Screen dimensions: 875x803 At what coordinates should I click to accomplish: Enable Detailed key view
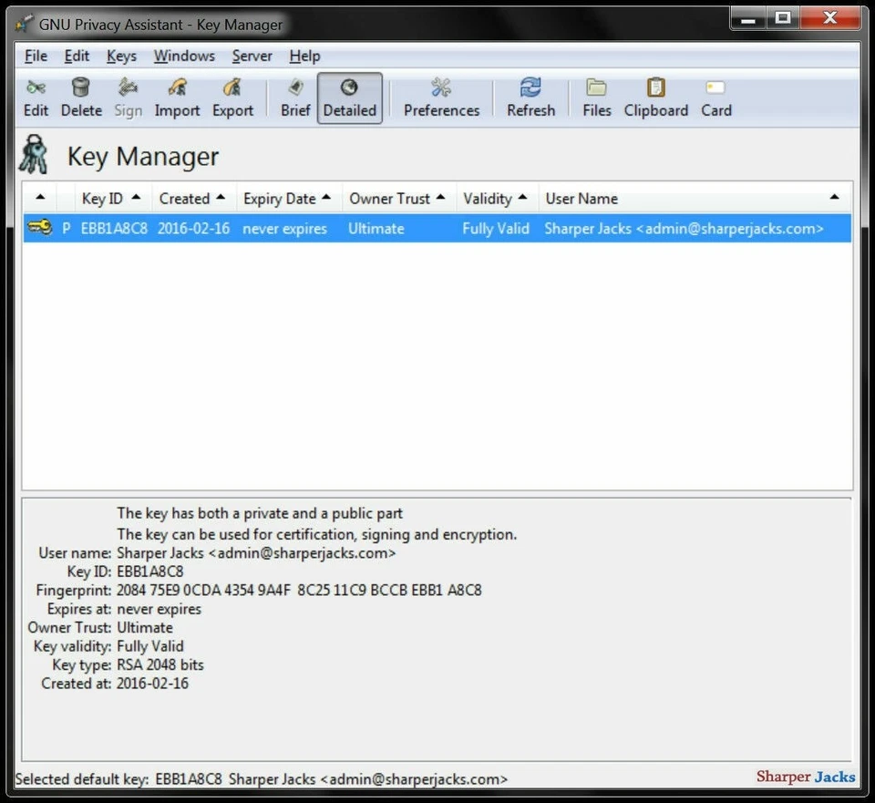pyautogui.click(x=350, y=96)
